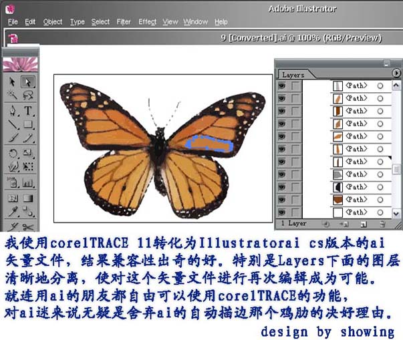
Task: Click the Create New Layer icon
Action: 363,224
